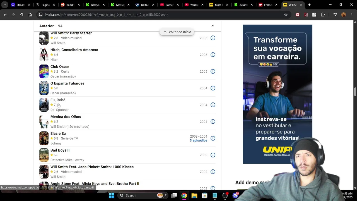
Task: Switch to the Stream tab
Action: [x=20, y=5]
